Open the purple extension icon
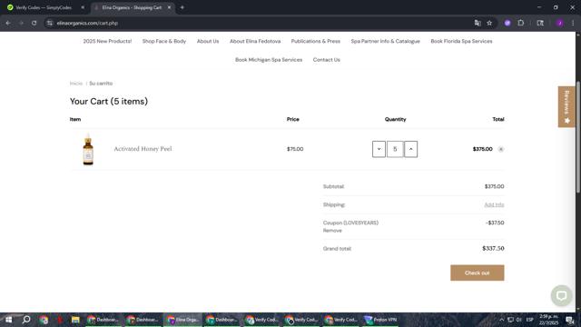 pos(507,23)
